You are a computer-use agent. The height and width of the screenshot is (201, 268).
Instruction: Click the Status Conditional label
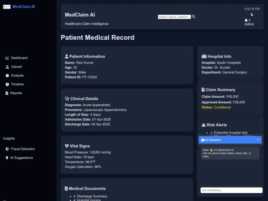click(x=216, y=107)
